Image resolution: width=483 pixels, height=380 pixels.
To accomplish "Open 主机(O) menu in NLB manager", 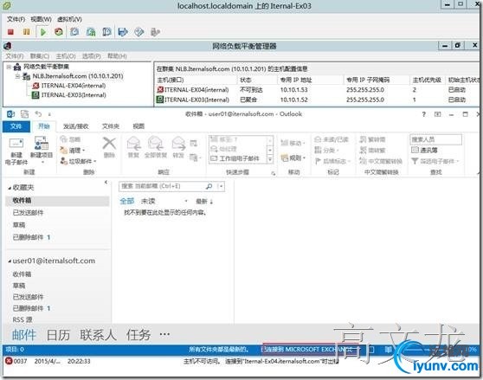I will tap(66, 56).
